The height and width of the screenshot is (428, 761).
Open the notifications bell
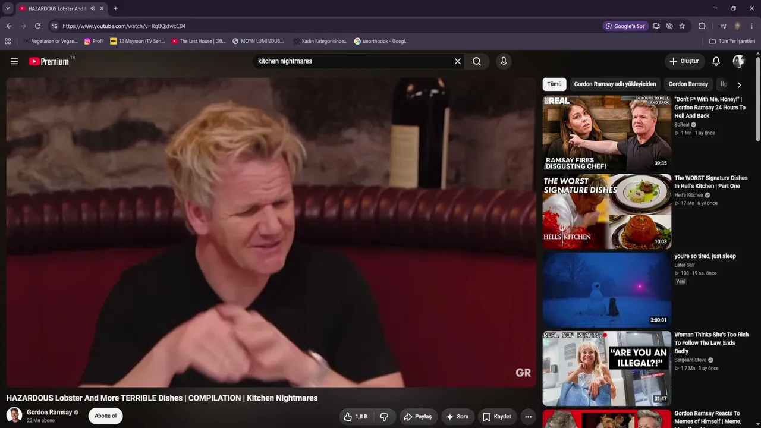coord(716,61)
